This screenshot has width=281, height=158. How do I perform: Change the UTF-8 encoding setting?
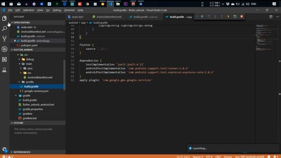pos(209,157)
